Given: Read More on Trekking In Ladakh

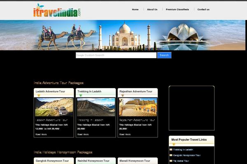Looking at the screenshot, I should (83, 134).
